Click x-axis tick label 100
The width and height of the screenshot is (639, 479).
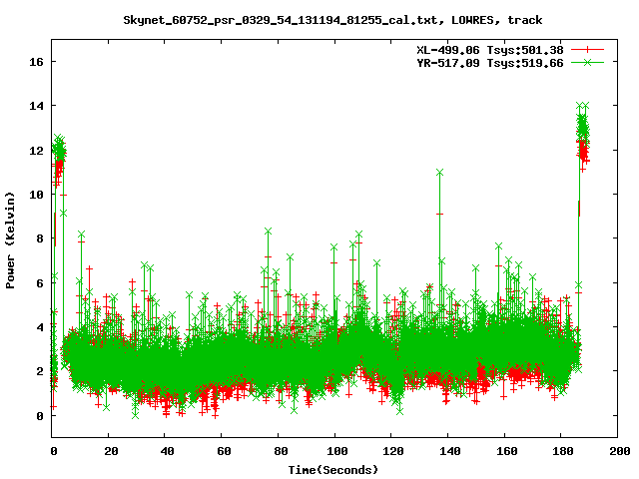point(337,451)
